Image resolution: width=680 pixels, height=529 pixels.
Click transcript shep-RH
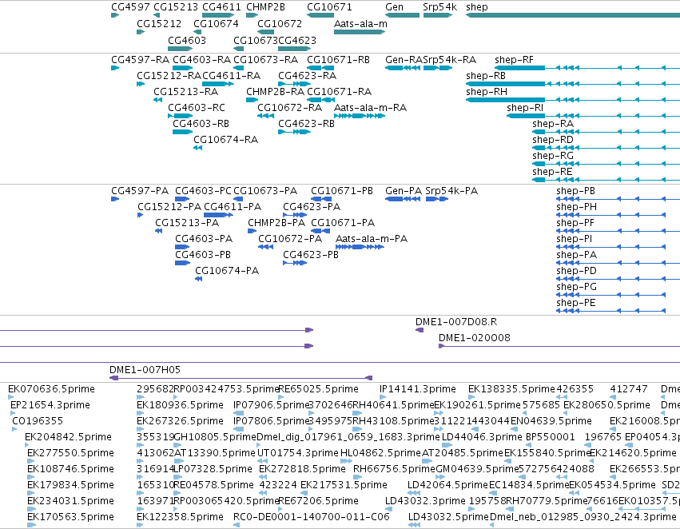[486, 91]
